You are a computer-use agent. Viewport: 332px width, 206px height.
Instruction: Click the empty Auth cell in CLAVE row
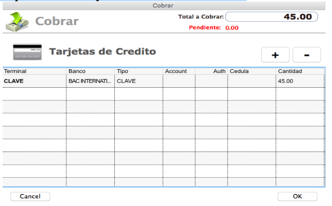211,81
